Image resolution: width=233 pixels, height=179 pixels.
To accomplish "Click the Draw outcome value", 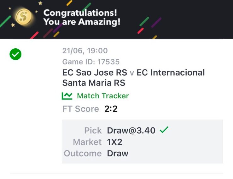I will (x=118, y=154).
